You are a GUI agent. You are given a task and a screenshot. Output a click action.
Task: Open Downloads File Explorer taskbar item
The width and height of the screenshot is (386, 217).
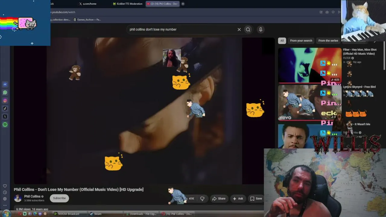point(141,214)
